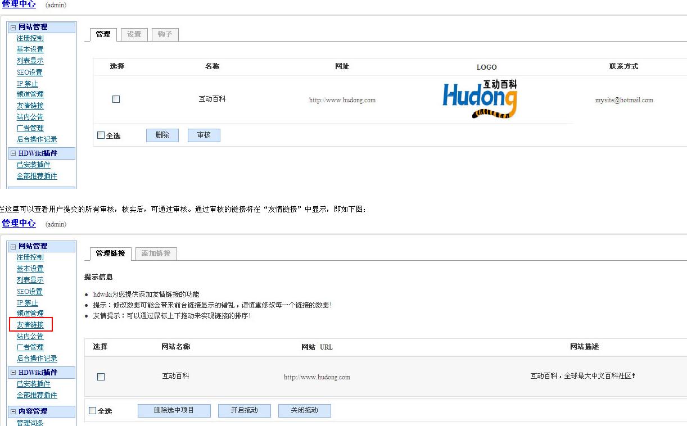This screenshot has height=426, width=687.
Task: Open 已安装插件 in the lower sidebar
Action: [33, 384]
